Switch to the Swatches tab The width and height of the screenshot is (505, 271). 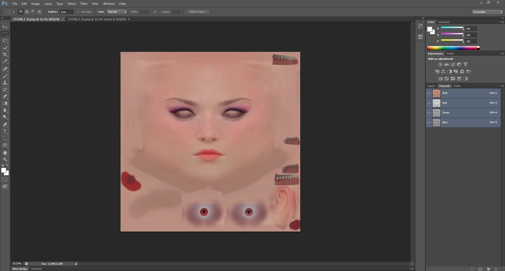click(444, 22)
